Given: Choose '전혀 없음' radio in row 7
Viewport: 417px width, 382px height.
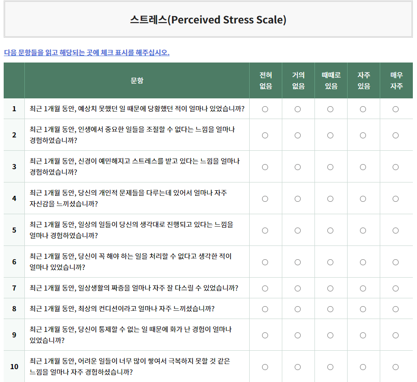Looking at the screenshot, I should (x=265, y=288).
